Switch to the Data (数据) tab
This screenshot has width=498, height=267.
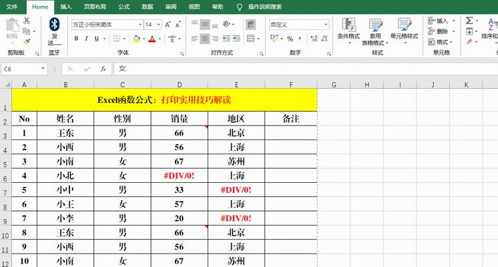[148, 7]
